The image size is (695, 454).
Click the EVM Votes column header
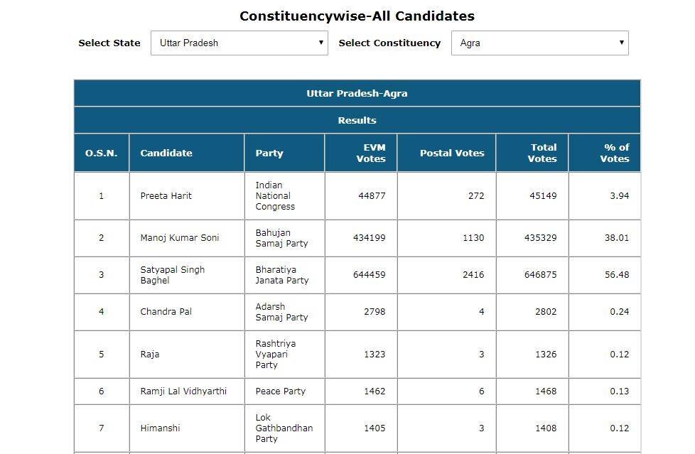click(x=370, y=153)
